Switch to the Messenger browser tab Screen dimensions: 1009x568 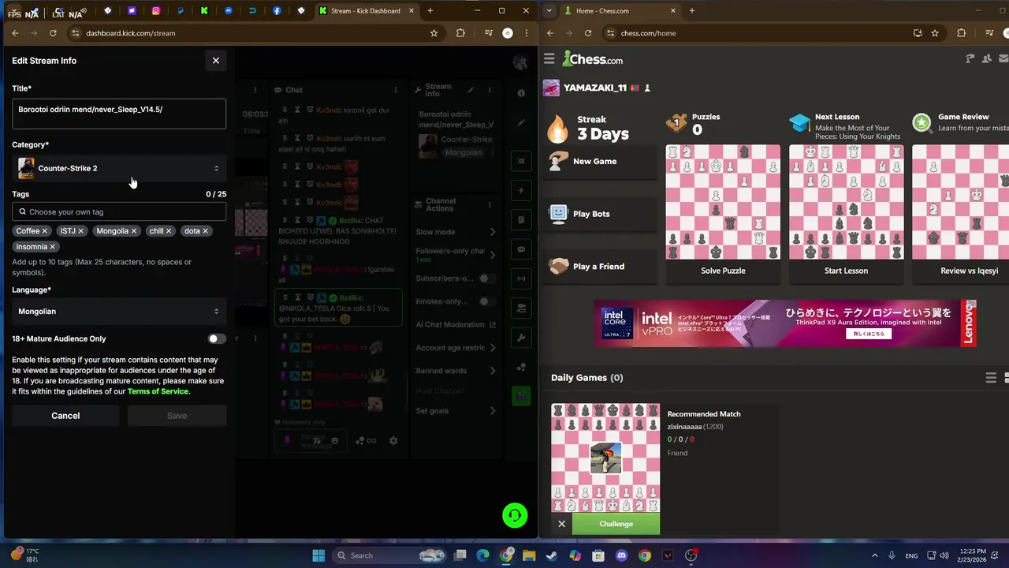coord(229,11)
